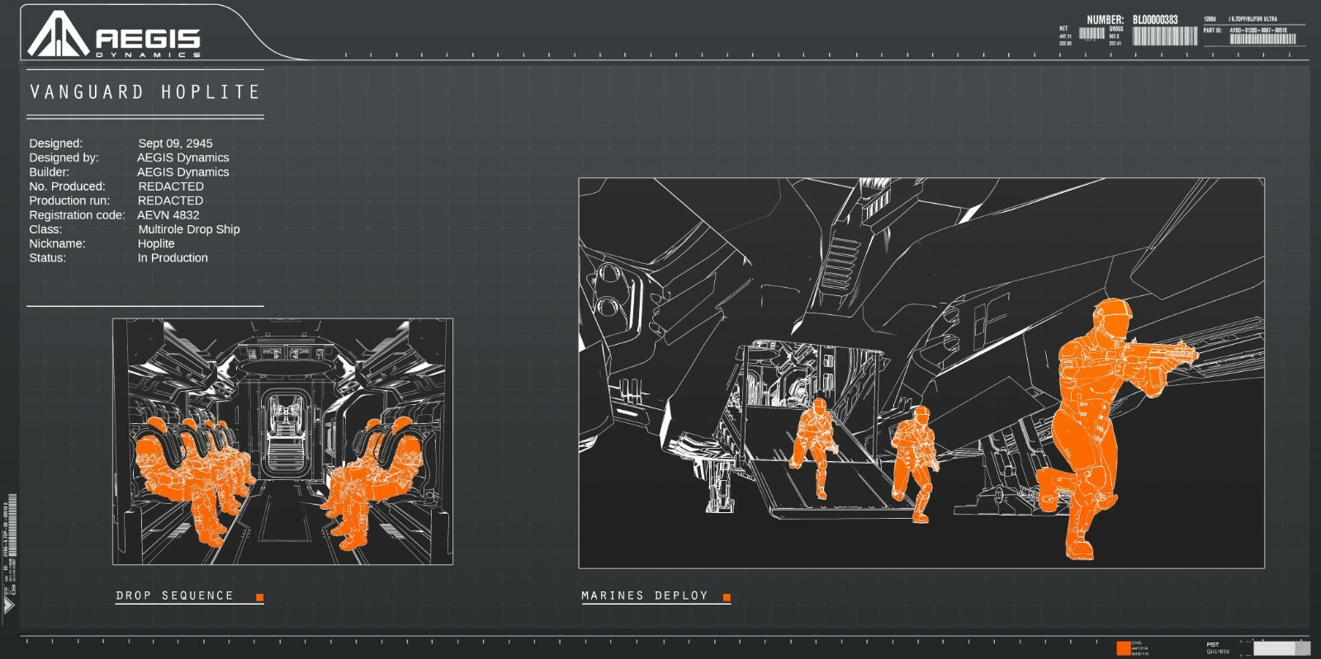
Task: Click the 'Designed:' label
Action: pos(55,144)
